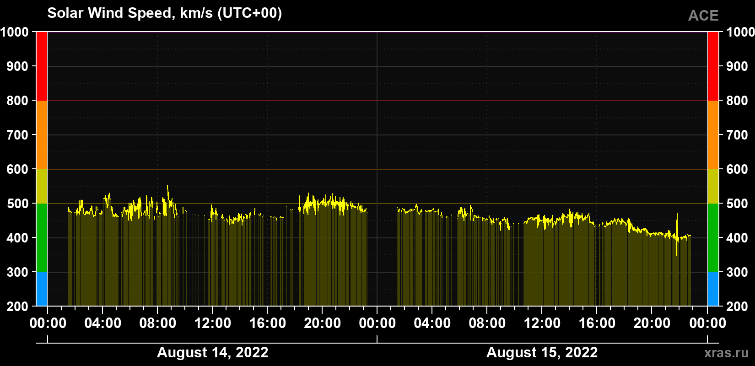Click the right axis value 900

coord(738,66)
